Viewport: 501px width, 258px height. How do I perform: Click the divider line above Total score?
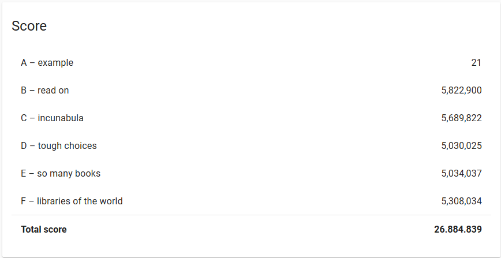(x=250, y=215)
